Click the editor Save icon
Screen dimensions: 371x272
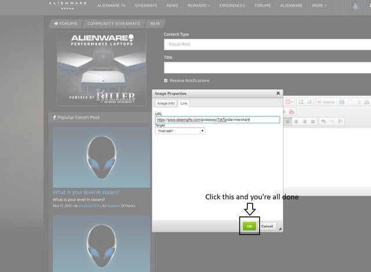[x=341, y=102]
